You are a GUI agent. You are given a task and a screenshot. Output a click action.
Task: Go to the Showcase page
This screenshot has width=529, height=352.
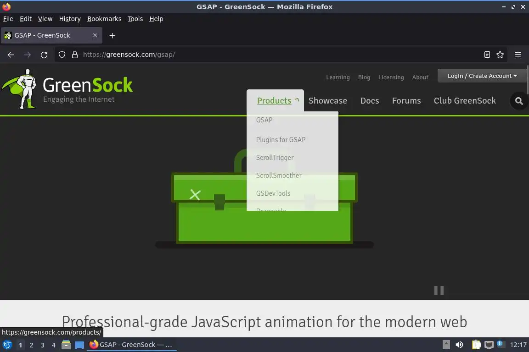(x=327, y=101)
